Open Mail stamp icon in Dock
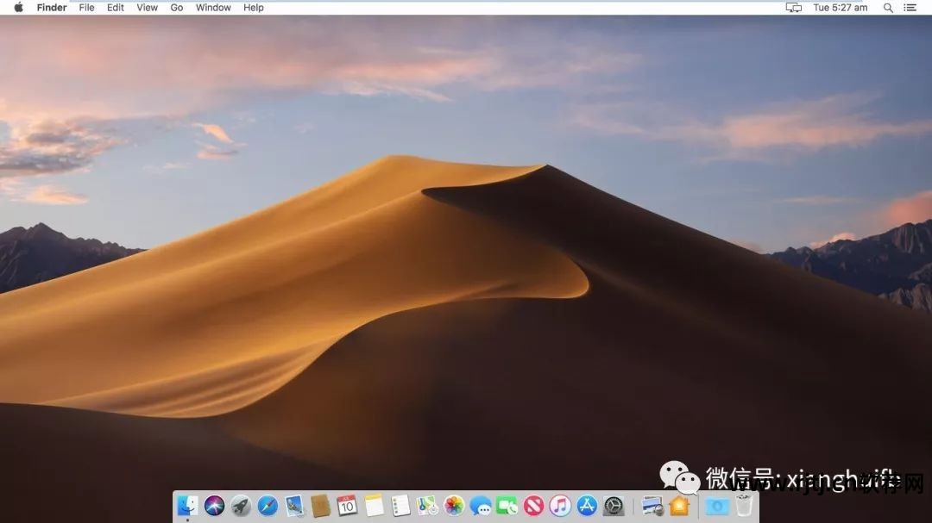Screen dimensions: 932x523 (x=294, y=506)
